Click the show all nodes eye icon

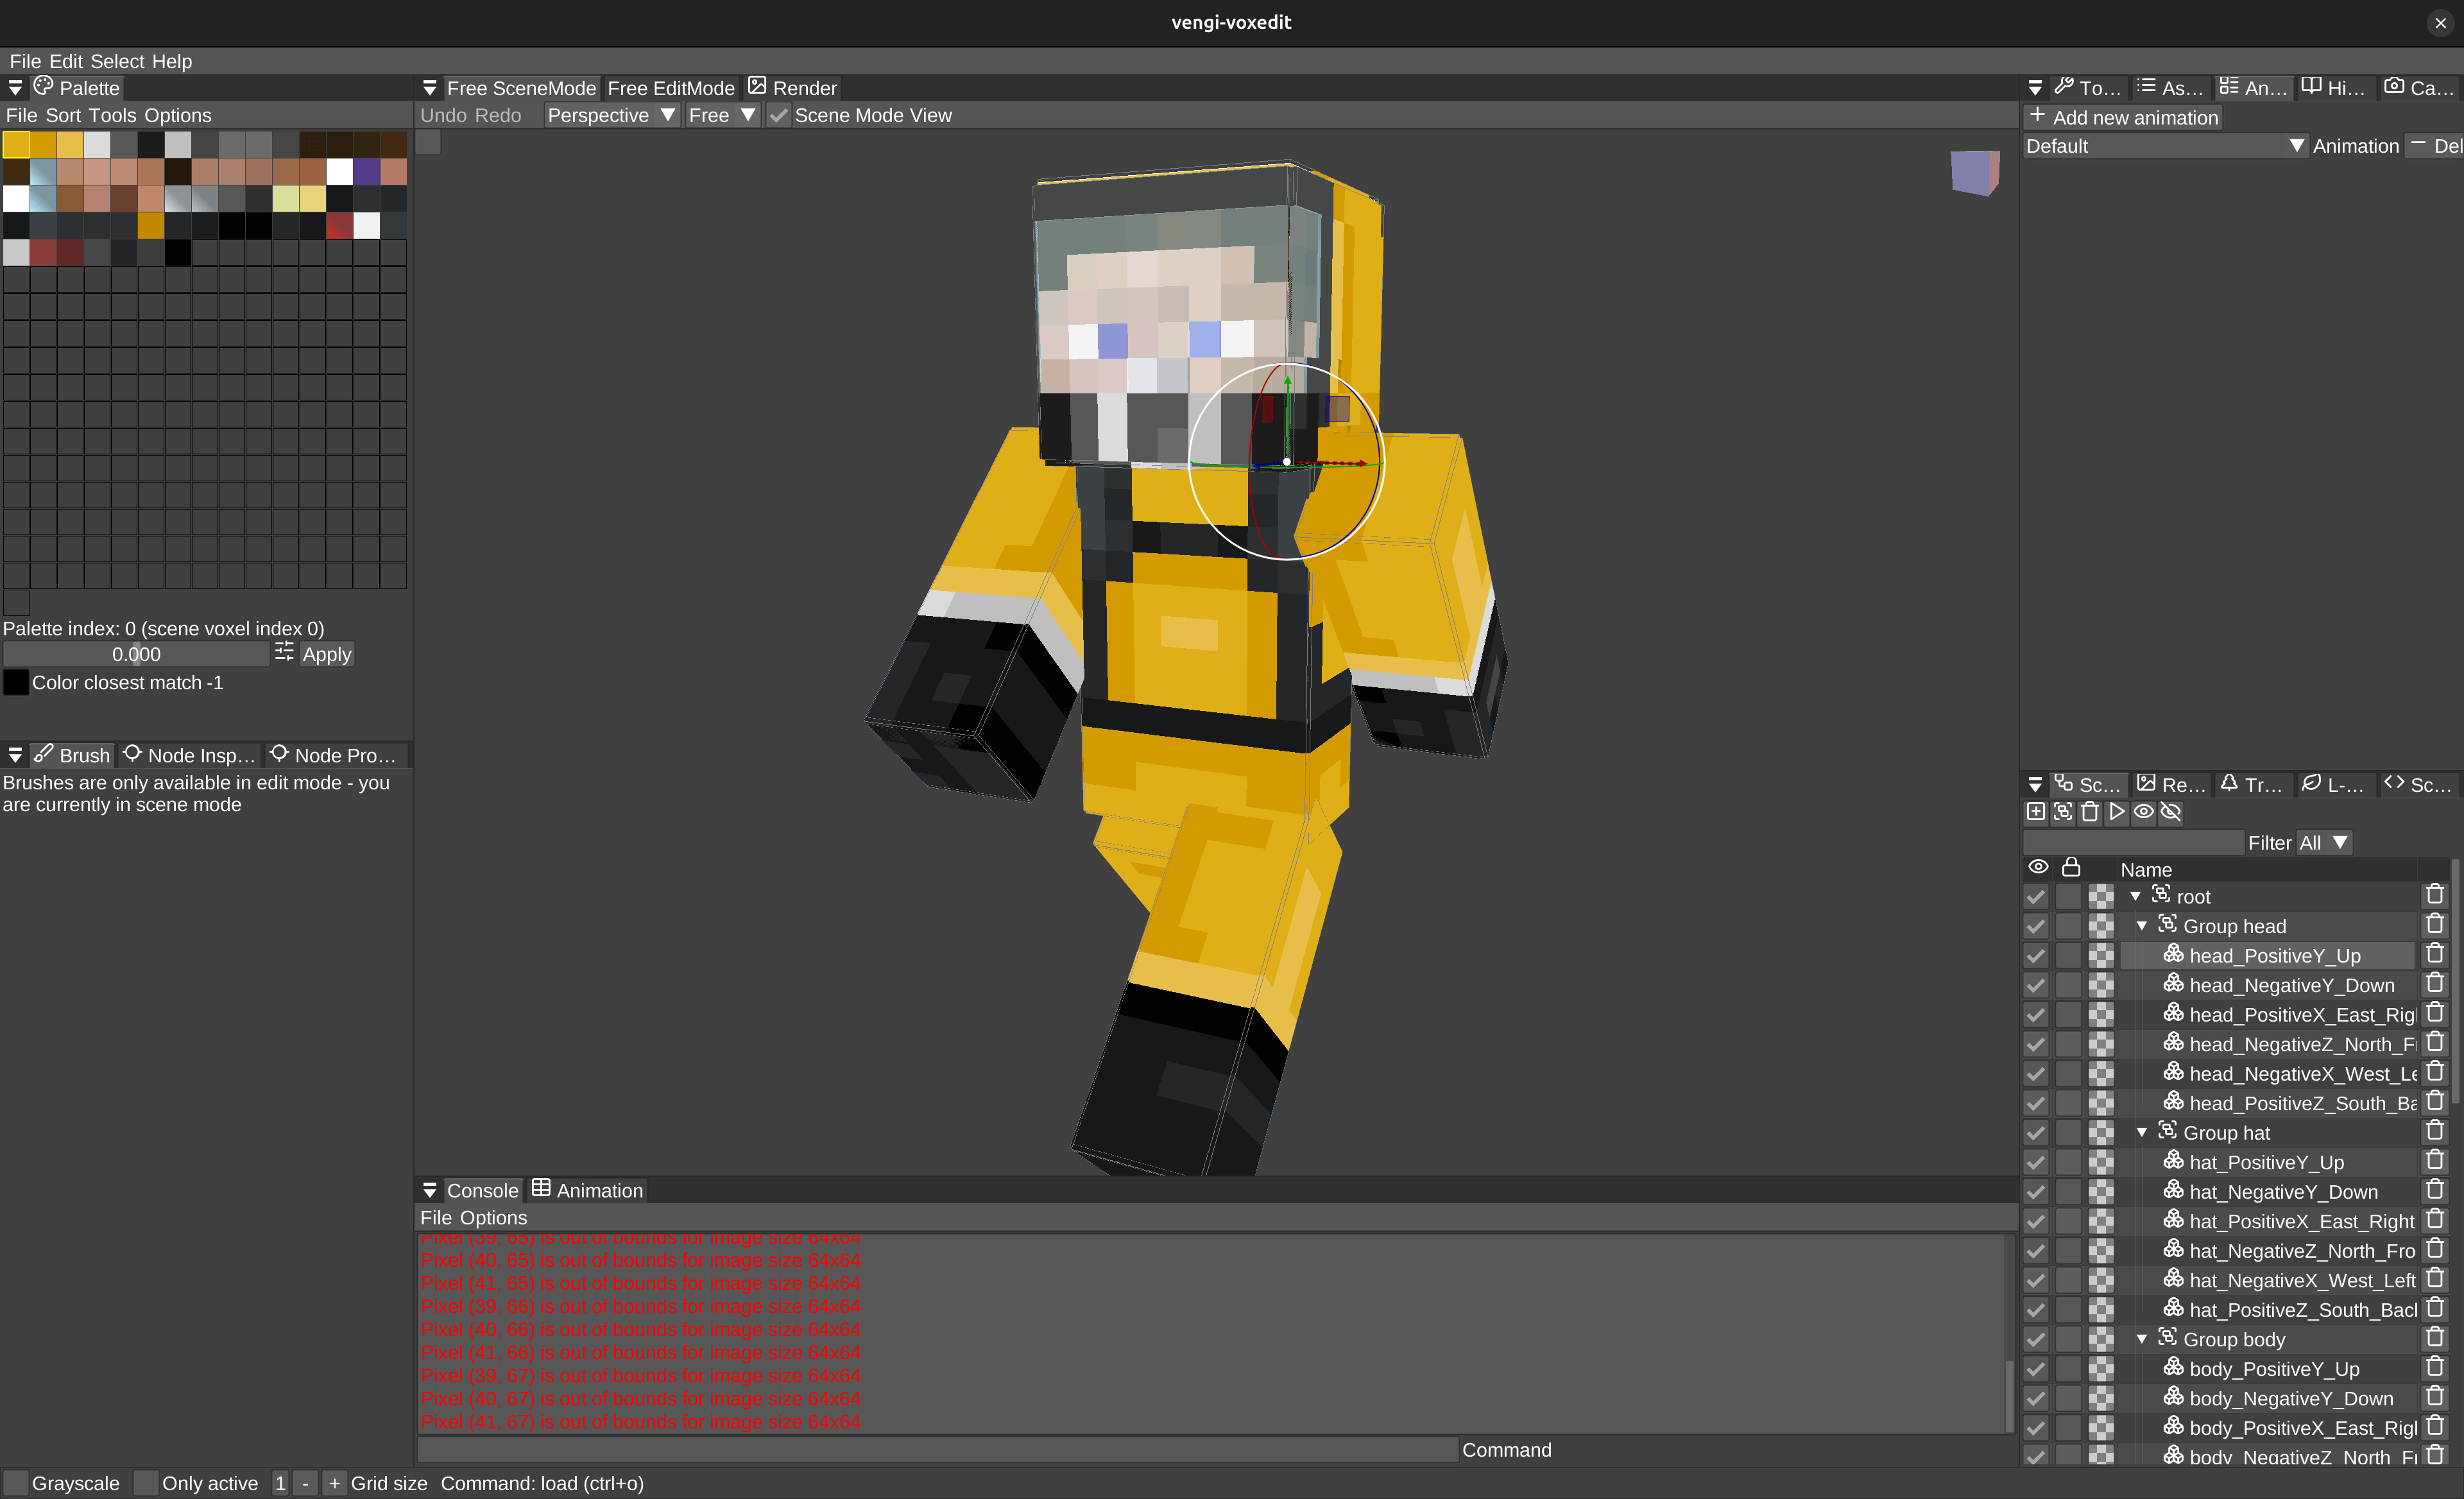point(2143,812)
